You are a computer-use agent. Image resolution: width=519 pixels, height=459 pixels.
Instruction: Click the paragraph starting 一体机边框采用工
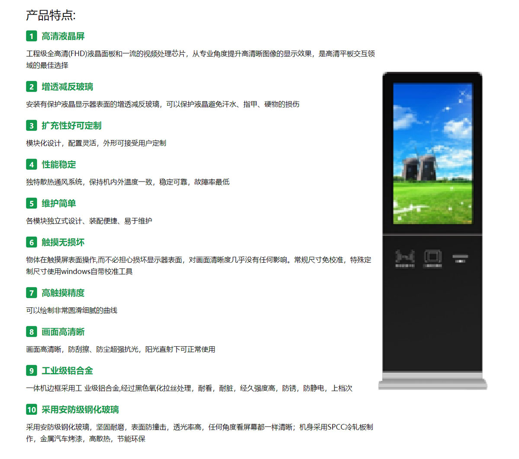(x=189, y=388)
